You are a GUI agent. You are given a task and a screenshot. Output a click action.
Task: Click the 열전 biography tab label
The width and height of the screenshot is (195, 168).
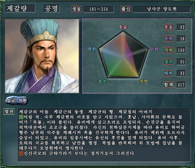pos(9,111)
